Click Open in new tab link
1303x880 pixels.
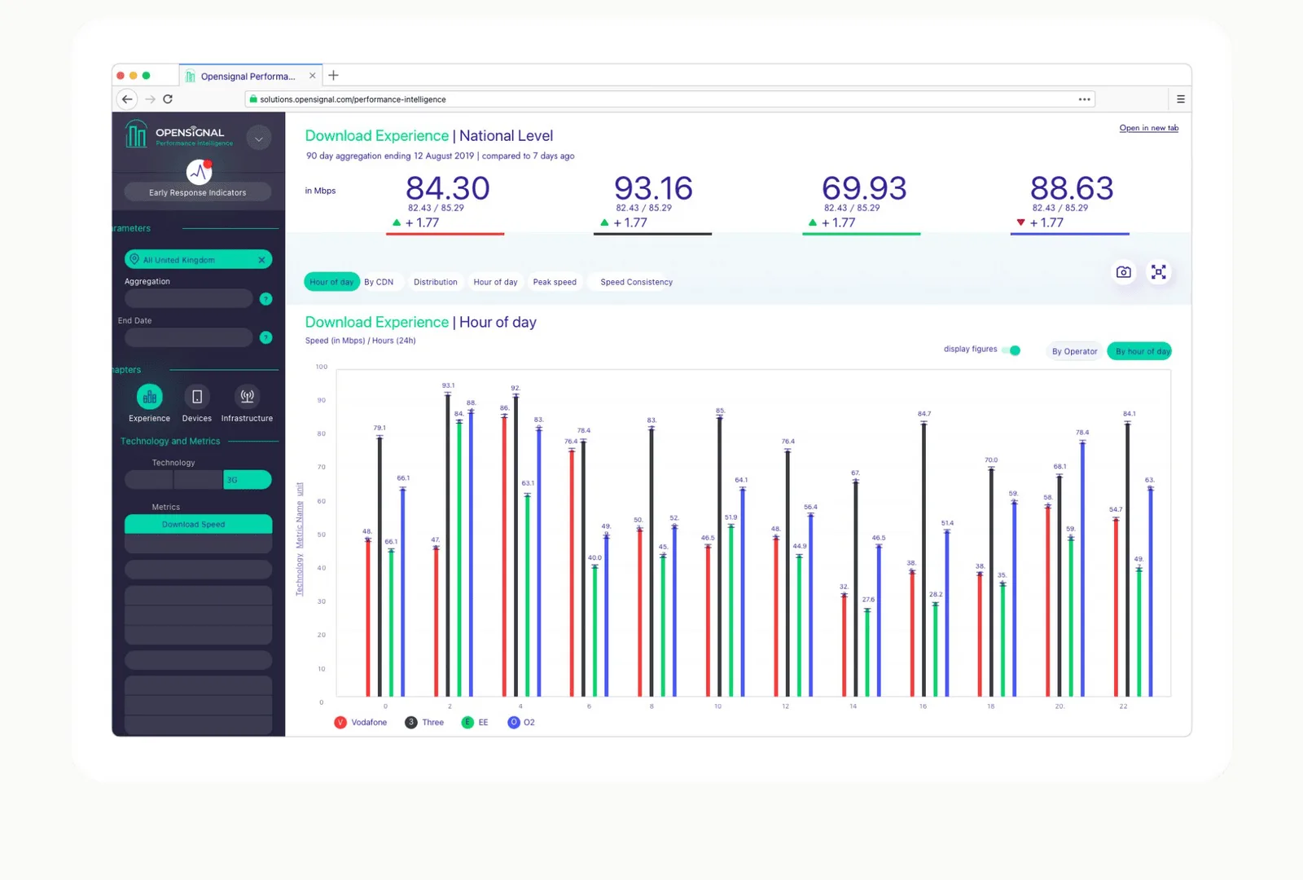pyautogui.click(x=1148, y=128)
